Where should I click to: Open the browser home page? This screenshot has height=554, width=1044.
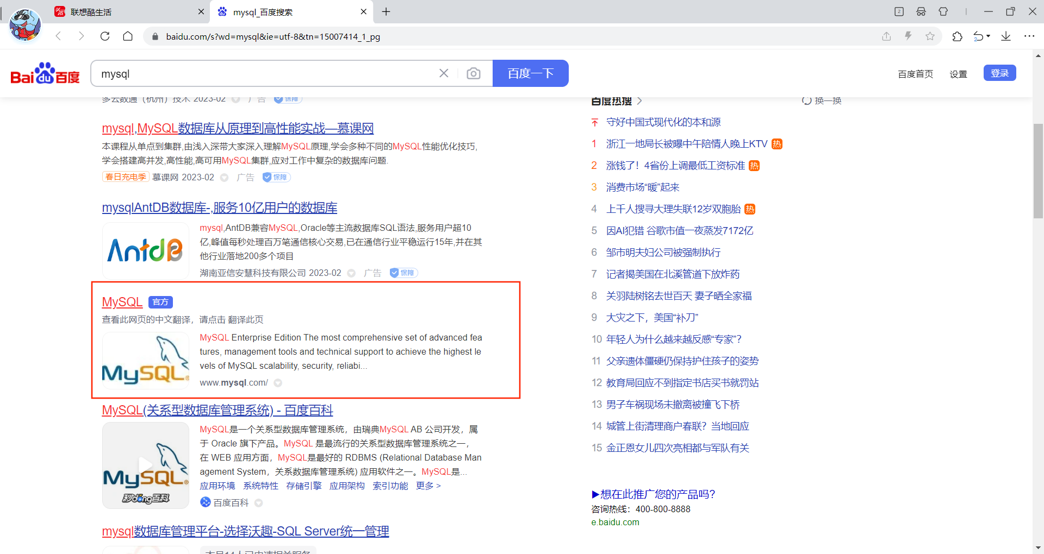pyautogui.click(x=128, y=36)
